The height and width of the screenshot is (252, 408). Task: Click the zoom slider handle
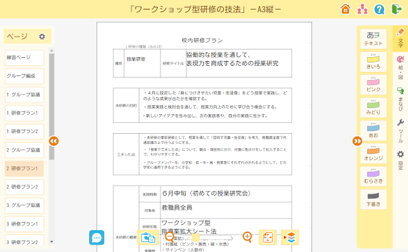(195, 238)
